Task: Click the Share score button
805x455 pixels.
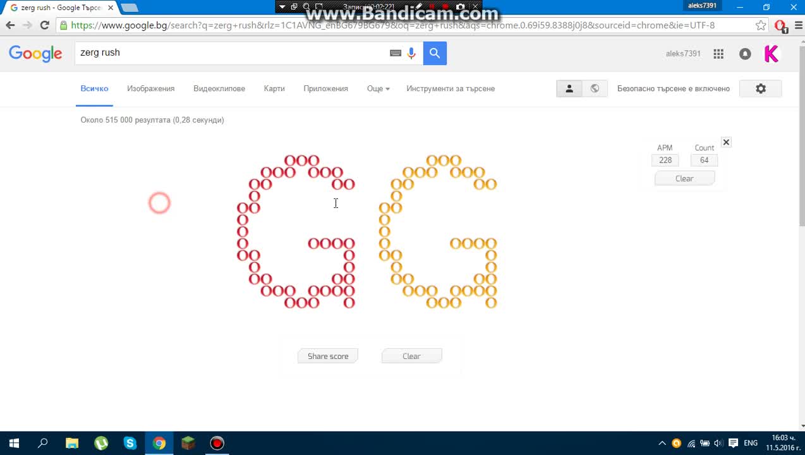Action: 328,356
